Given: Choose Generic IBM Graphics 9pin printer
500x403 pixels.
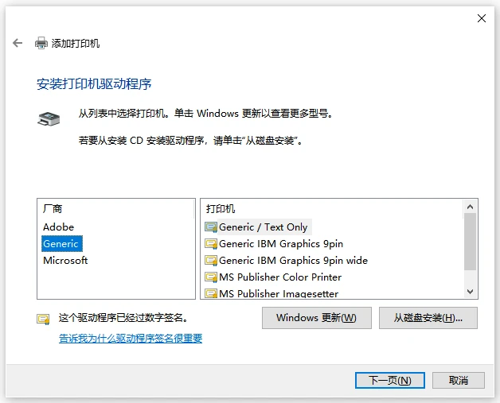Looking at the screenshot, I should [281, 244].
